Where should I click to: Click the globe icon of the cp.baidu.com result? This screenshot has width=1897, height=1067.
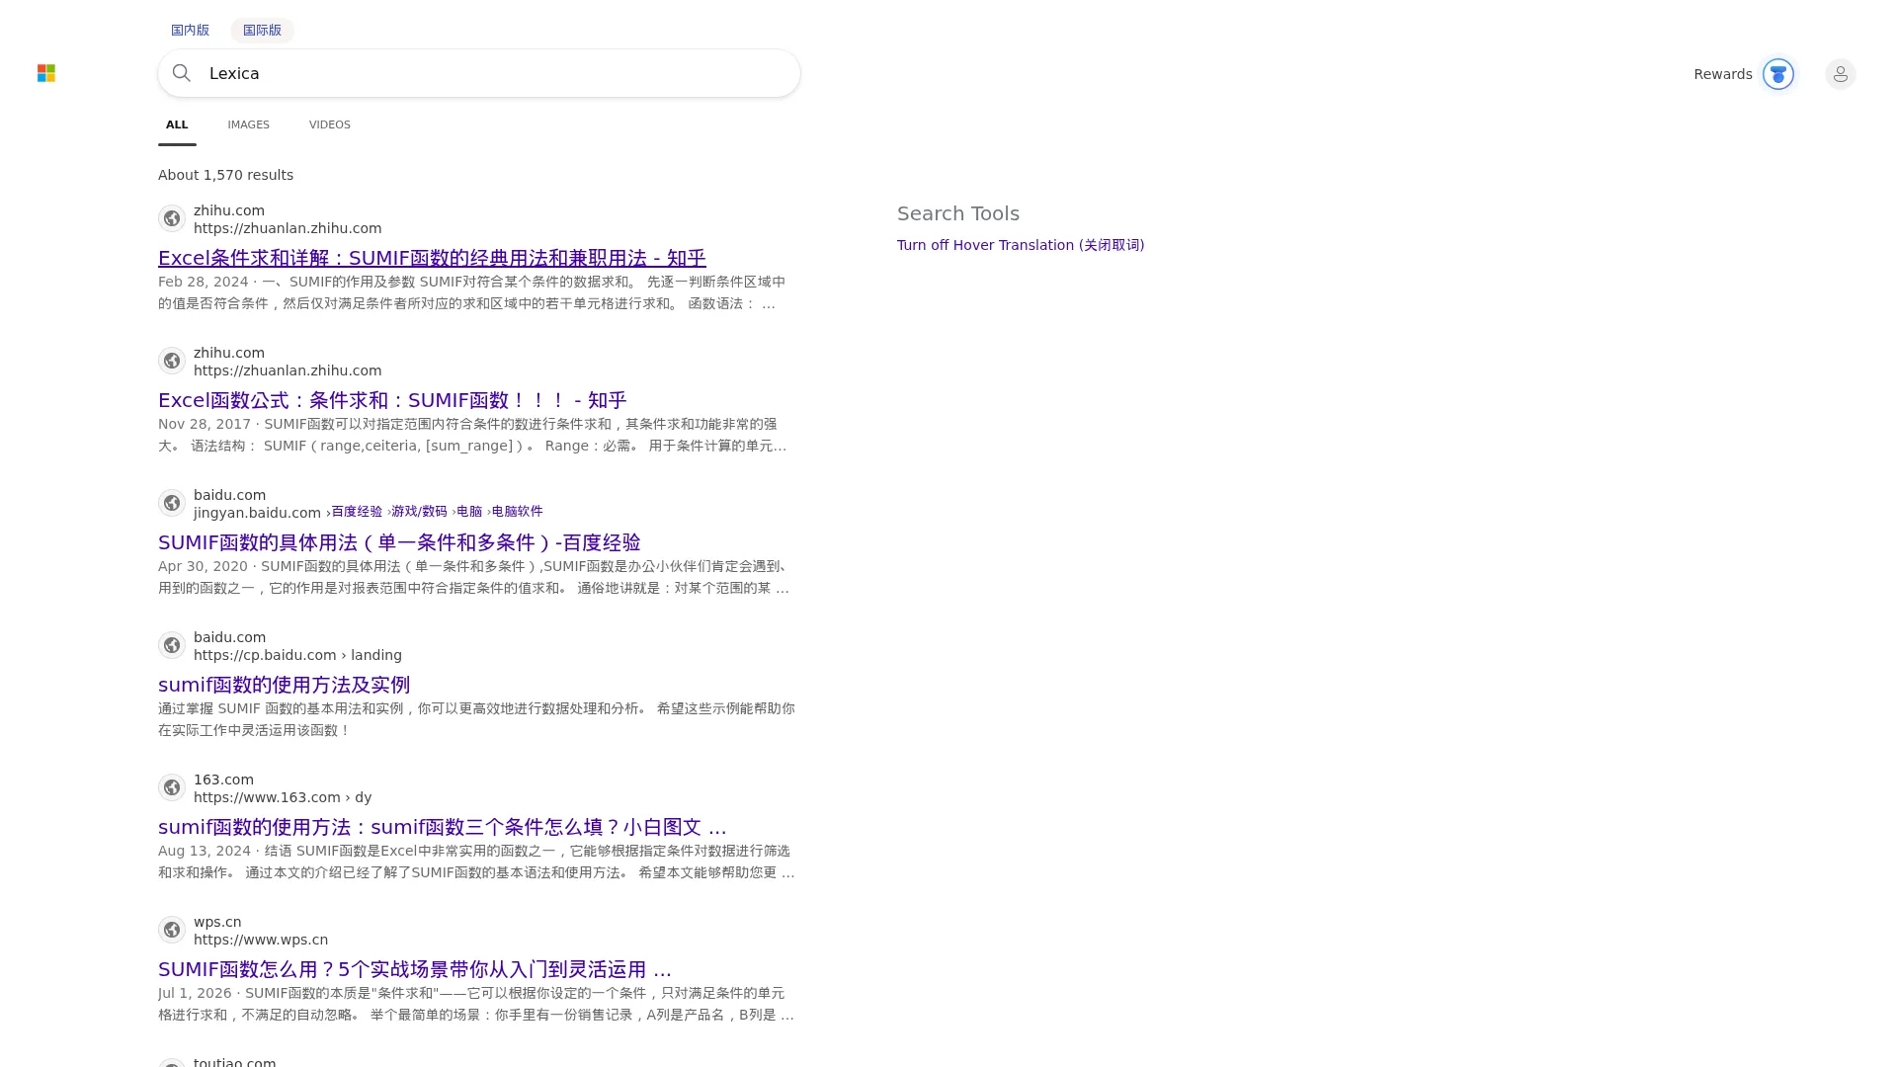[172, 645]
